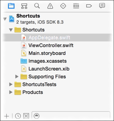Screen dimensions: 114x121
Task: Click the navigator filter search field
Action: (x=71, y=116)
